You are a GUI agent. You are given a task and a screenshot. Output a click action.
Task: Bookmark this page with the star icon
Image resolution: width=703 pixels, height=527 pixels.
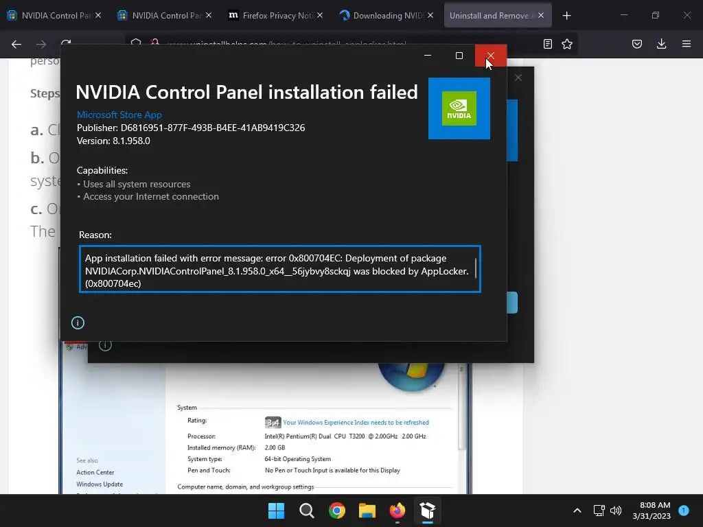[567, 44]
